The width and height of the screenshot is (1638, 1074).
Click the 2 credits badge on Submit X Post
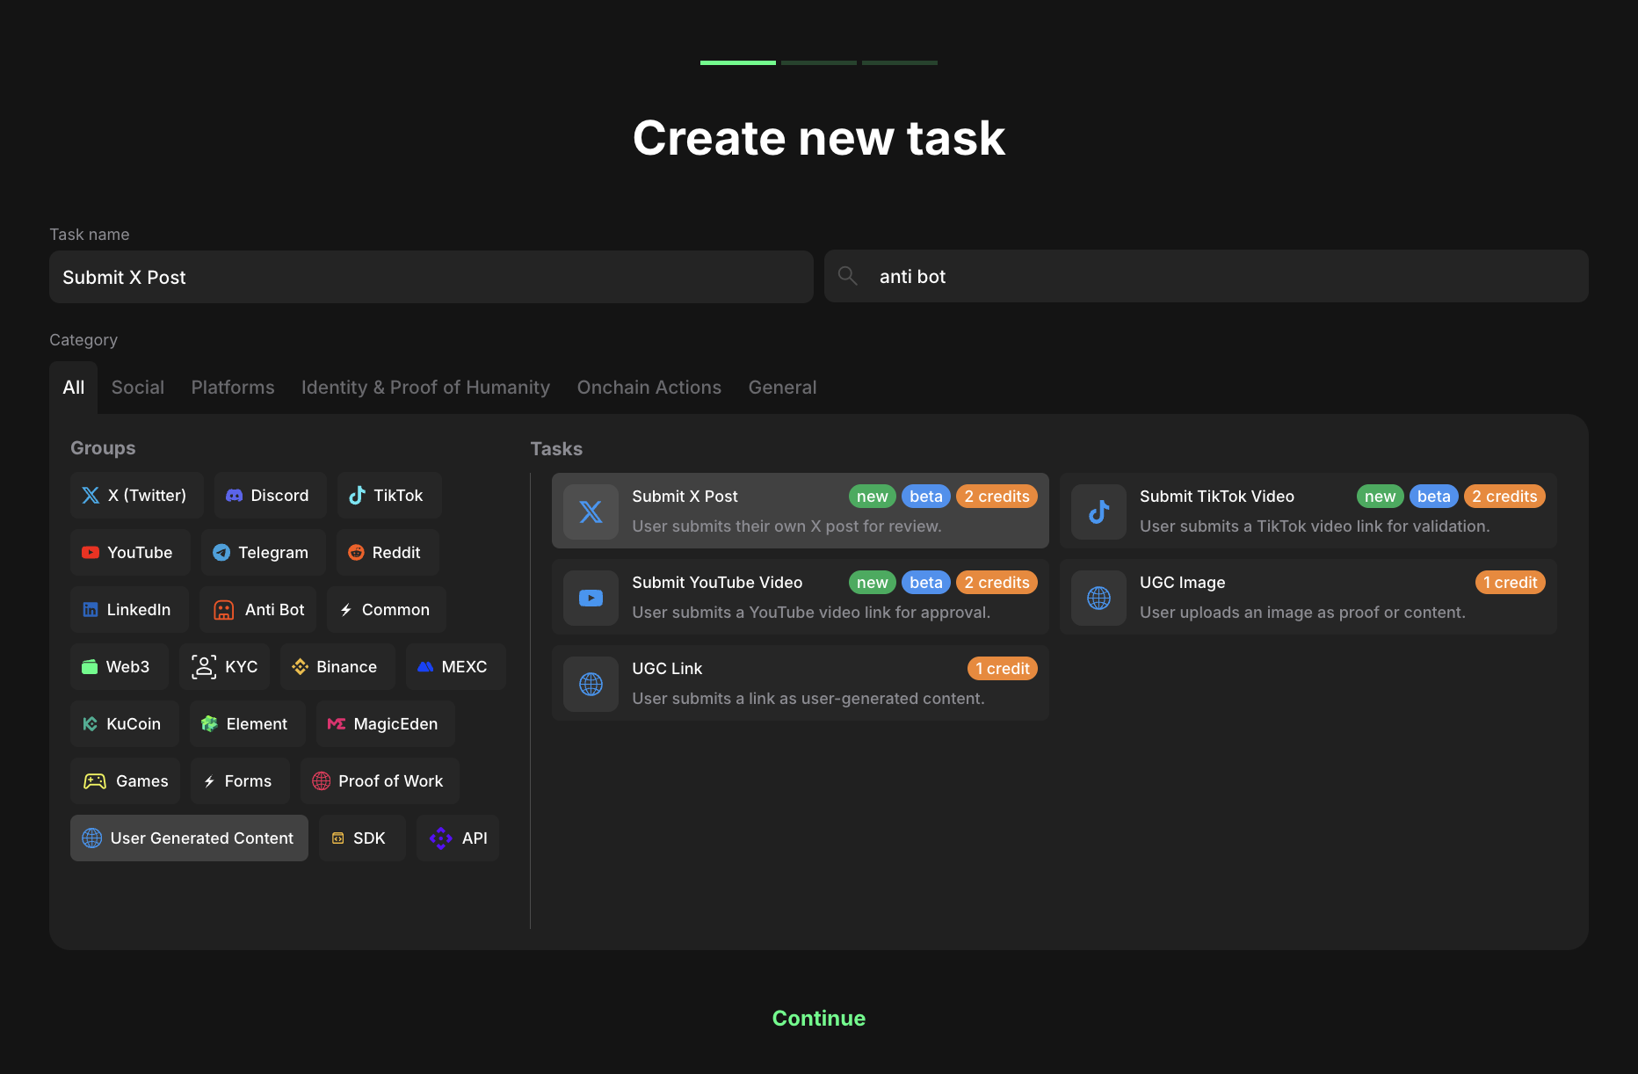[997, 497]
